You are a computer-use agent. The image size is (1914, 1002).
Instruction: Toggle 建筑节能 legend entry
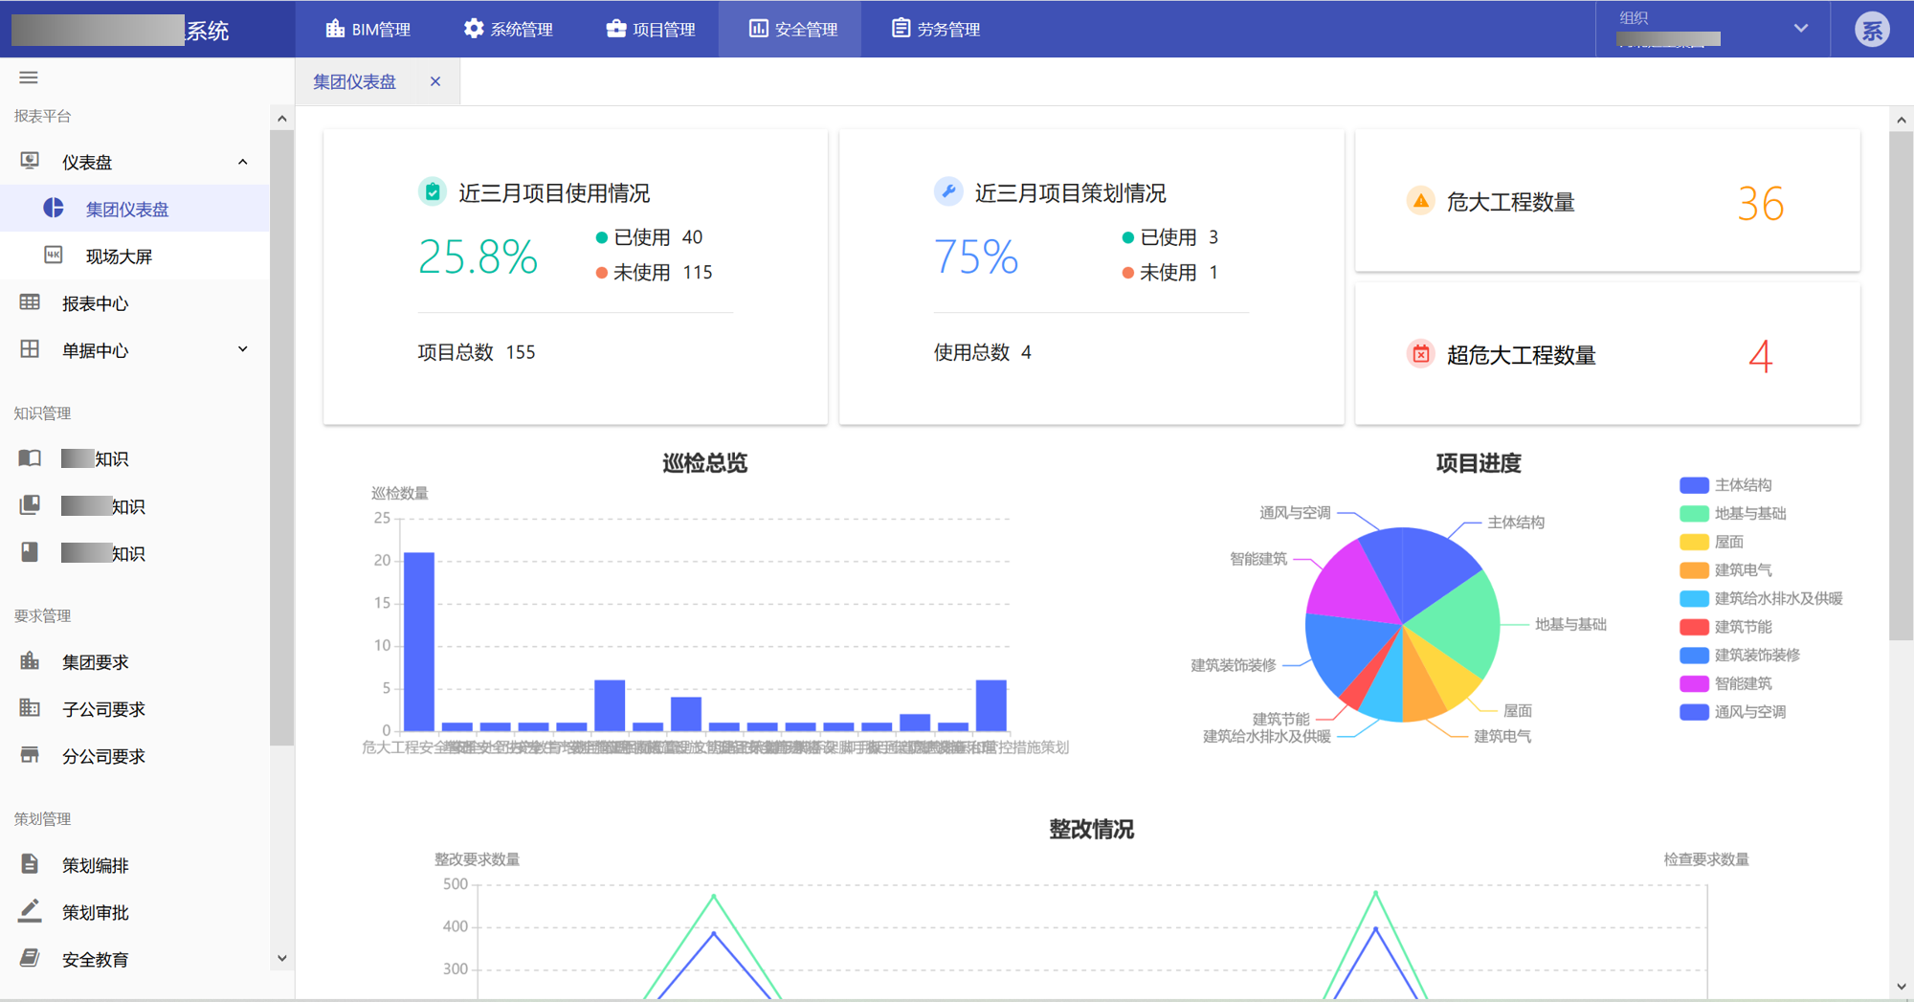click(1725, 627)
